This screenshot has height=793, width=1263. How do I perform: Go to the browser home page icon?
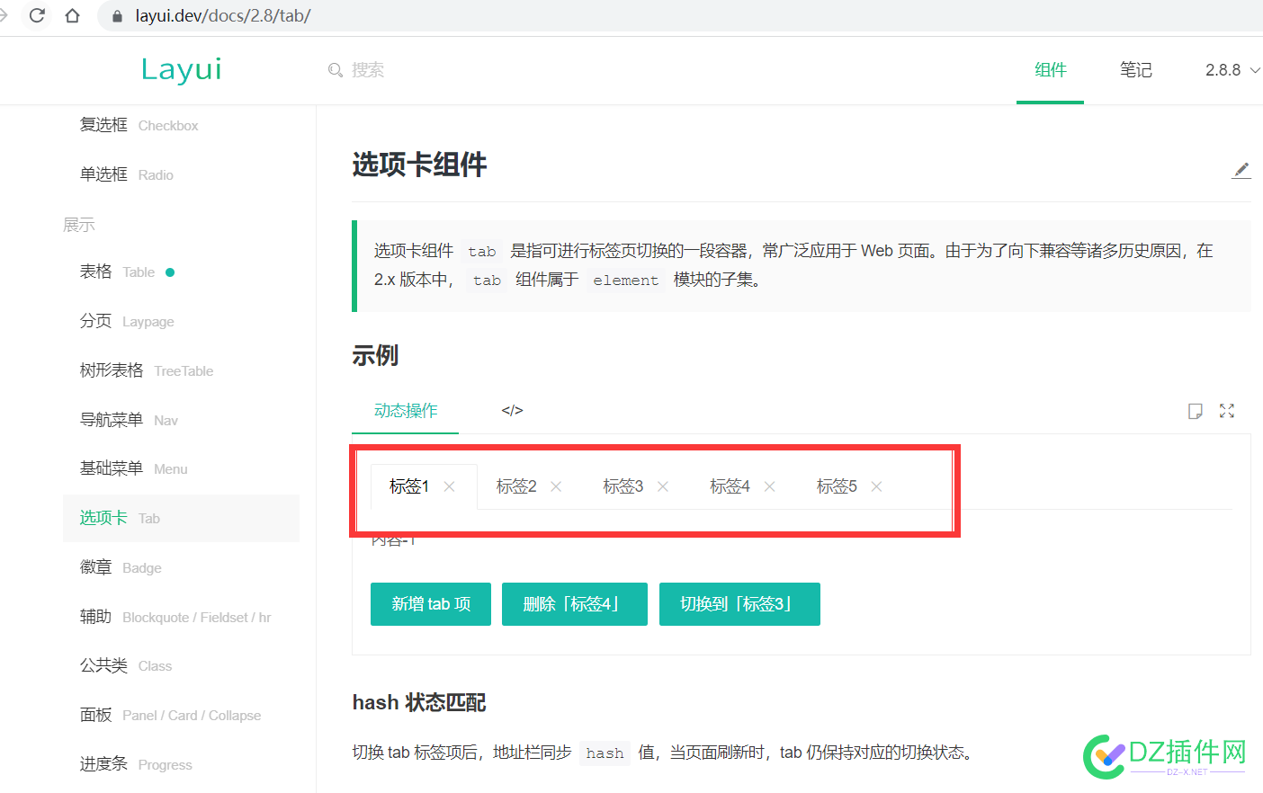tap(73, 15)
